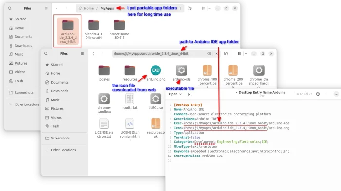Select MyApps breadcrumb in path bar
341x191 pixels.
[x=107, y=8]
